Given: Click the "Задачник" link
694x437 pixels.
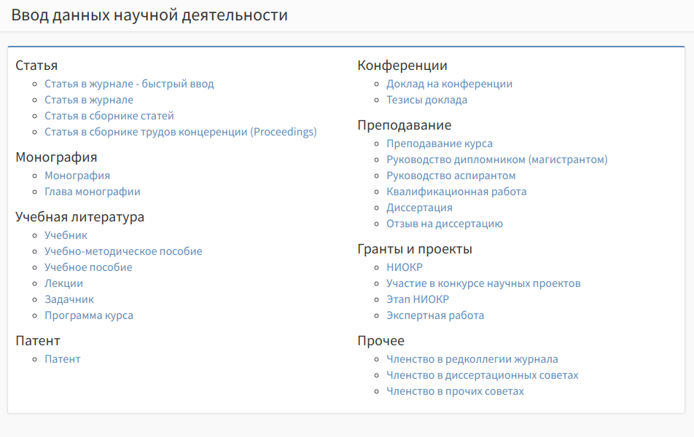Looking at the screenshot, I should pyautogui.click(x=69, y=299).
